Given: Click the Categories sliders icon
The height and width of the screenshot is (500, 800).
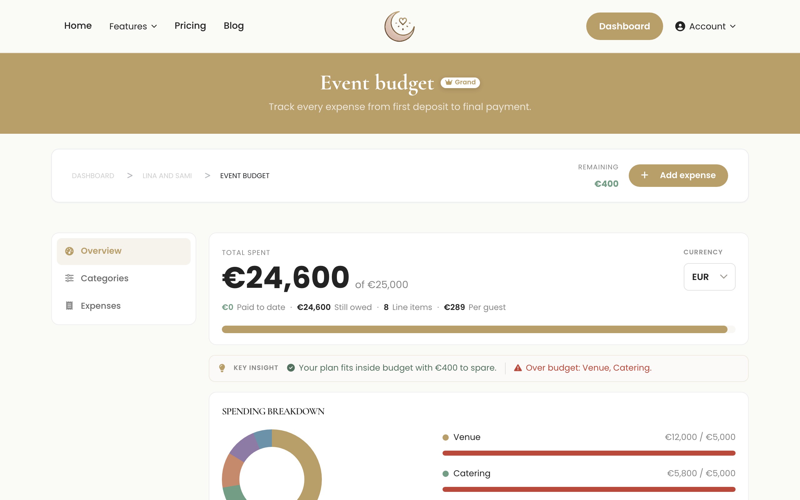Looking at the screenshot, I should pos(69,278).
